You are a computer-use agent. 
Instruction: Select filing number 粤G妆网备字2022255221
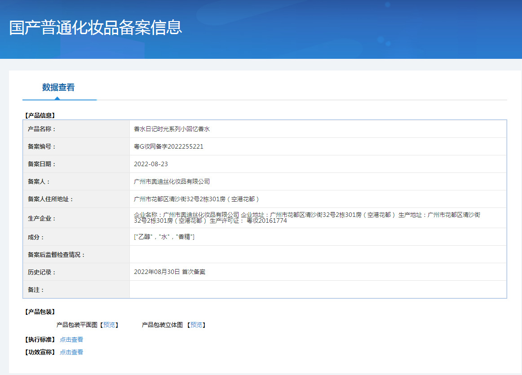point(168,146)
